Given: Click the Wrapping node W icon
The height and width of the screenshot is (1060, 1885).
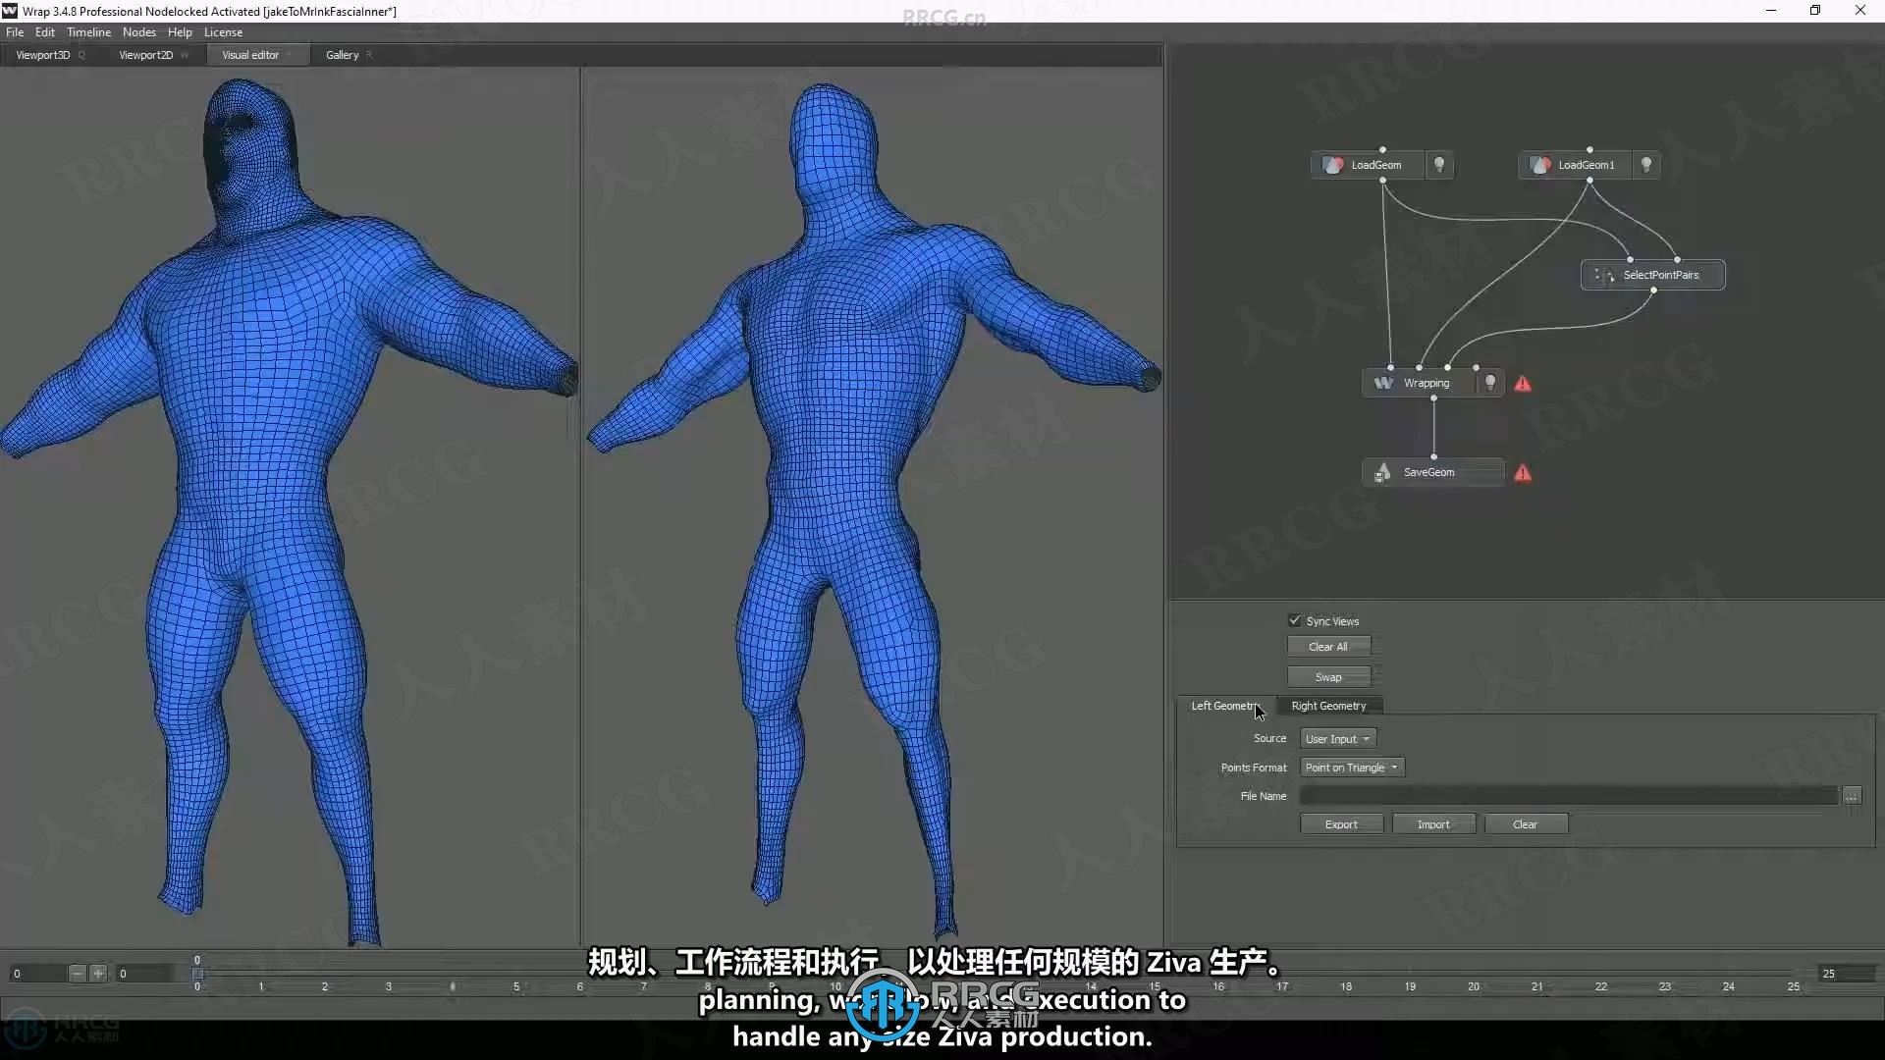Looking at the screenshot, I should pos(1383,383).
